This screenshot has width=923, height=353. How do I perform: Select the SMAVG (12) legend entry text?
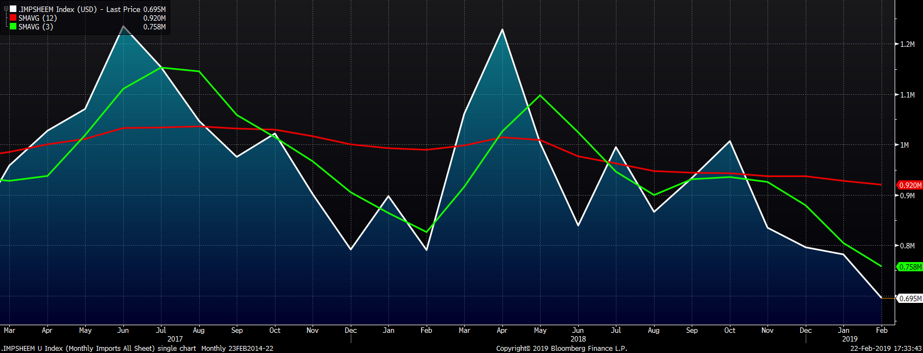point(38,18)
